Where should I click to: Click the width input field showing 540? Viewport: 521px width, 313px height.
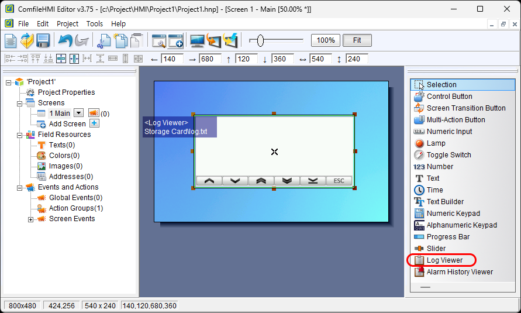pyautogui.click(x=320, y=59)
